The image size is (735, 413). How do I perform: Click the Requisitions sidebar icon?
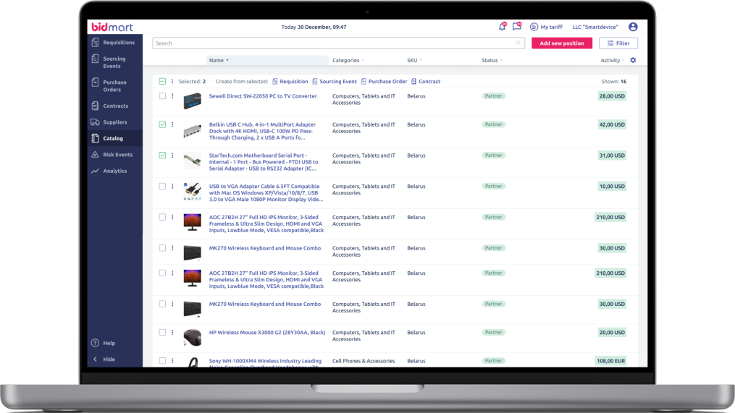95,43
